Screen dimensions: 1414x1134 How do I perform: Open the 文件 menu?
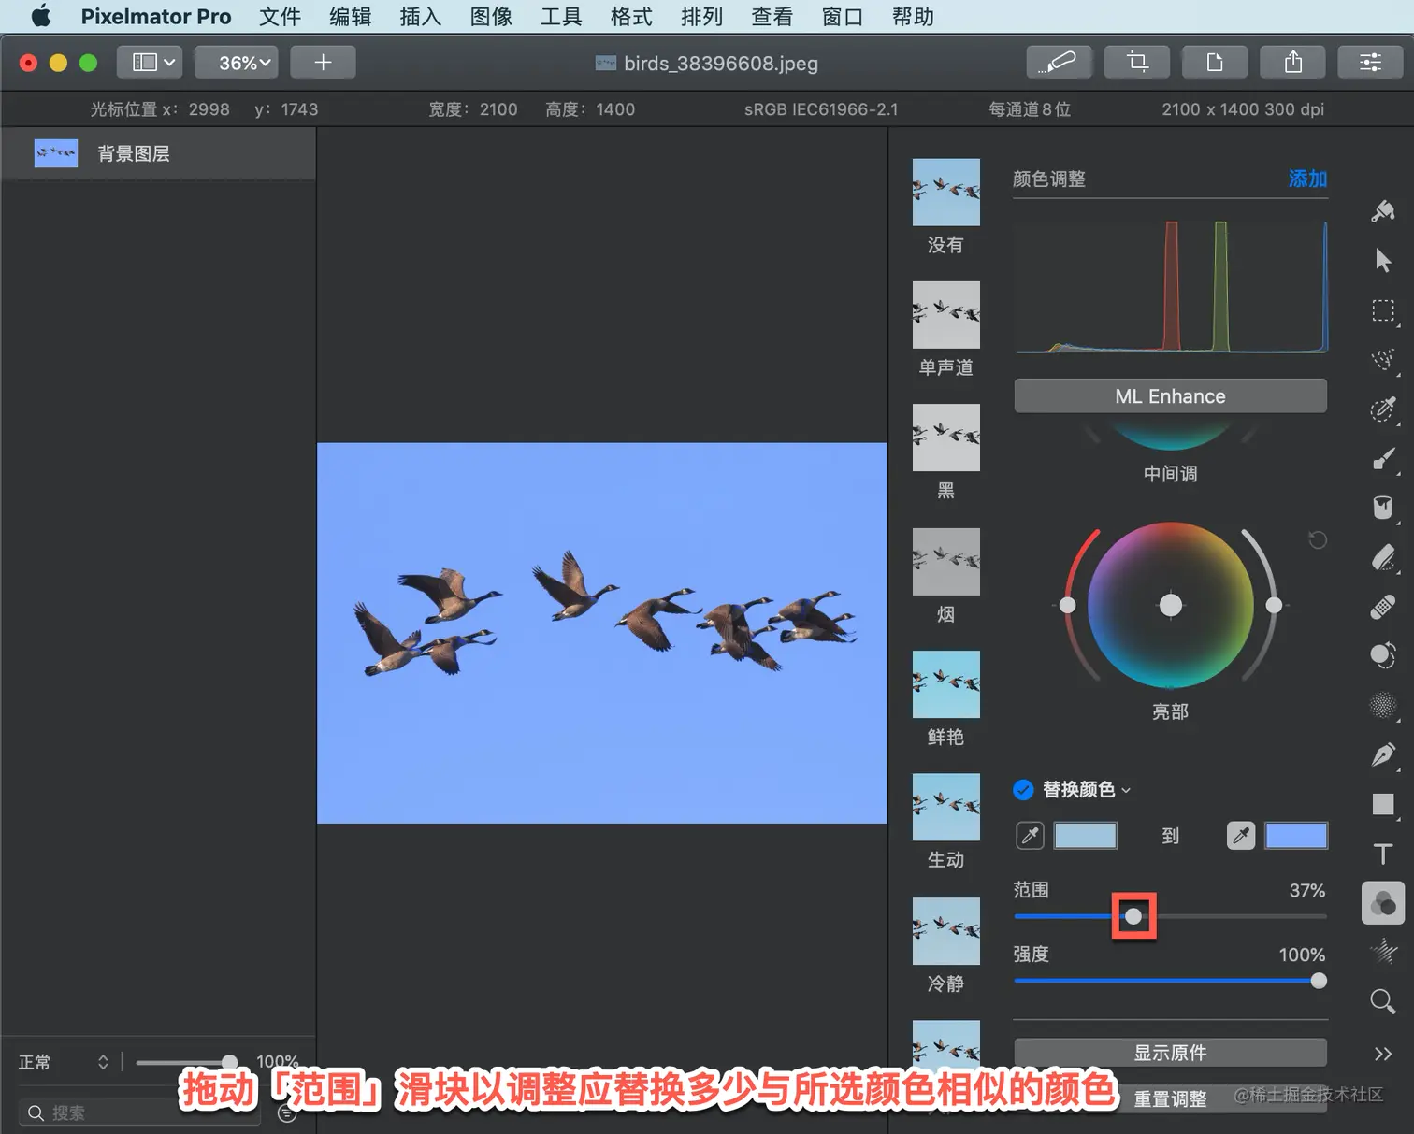[281, 17]
